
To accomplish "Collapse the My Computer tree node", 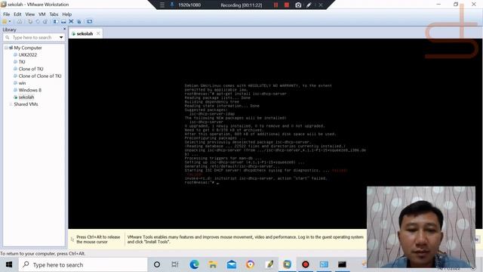I will coord(6,48).
